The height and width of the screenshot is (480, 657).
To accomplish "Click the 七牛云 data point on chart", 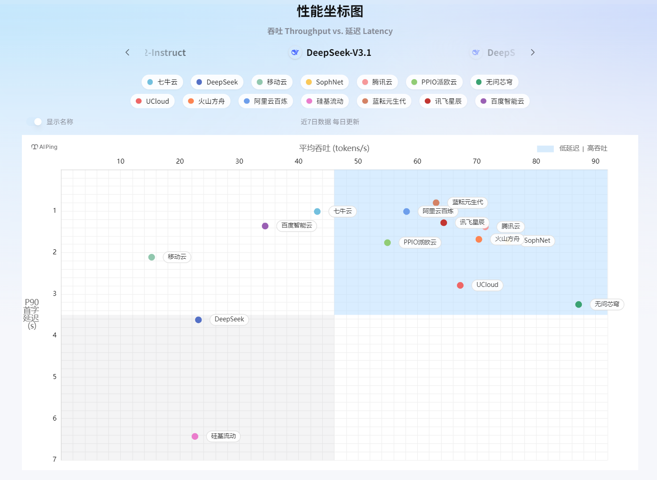I will [317, 211].
